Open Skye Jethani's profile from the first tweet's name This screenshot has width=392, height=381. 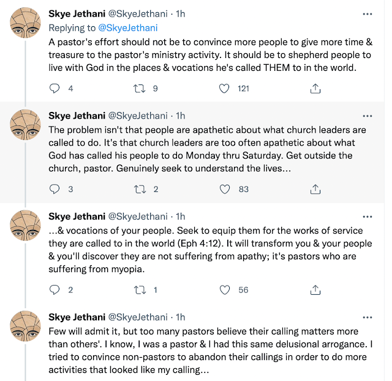coord(76,13)
